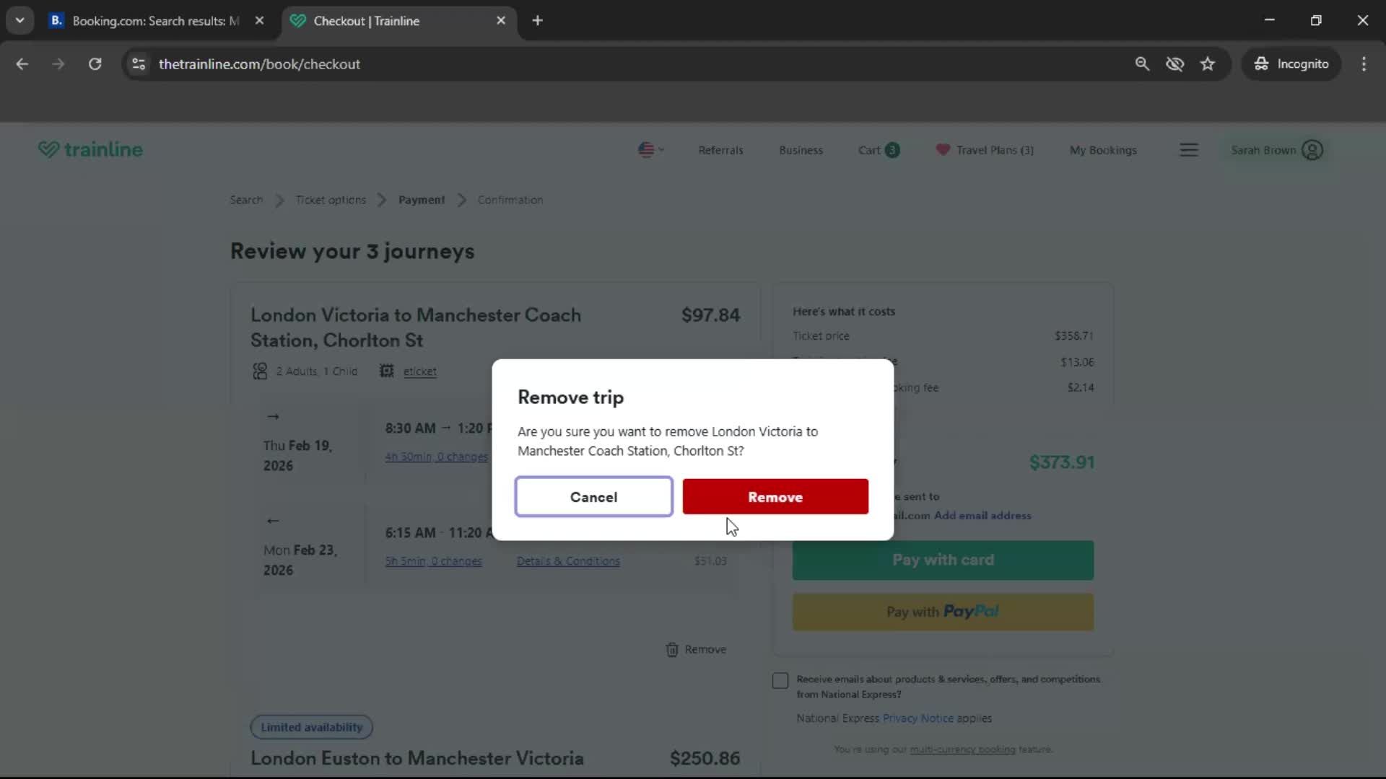Click the passengers icon beside 2 Adults 1 Child
The height and width of the screenshot is (779, 1386).
[x=259, y=371]
